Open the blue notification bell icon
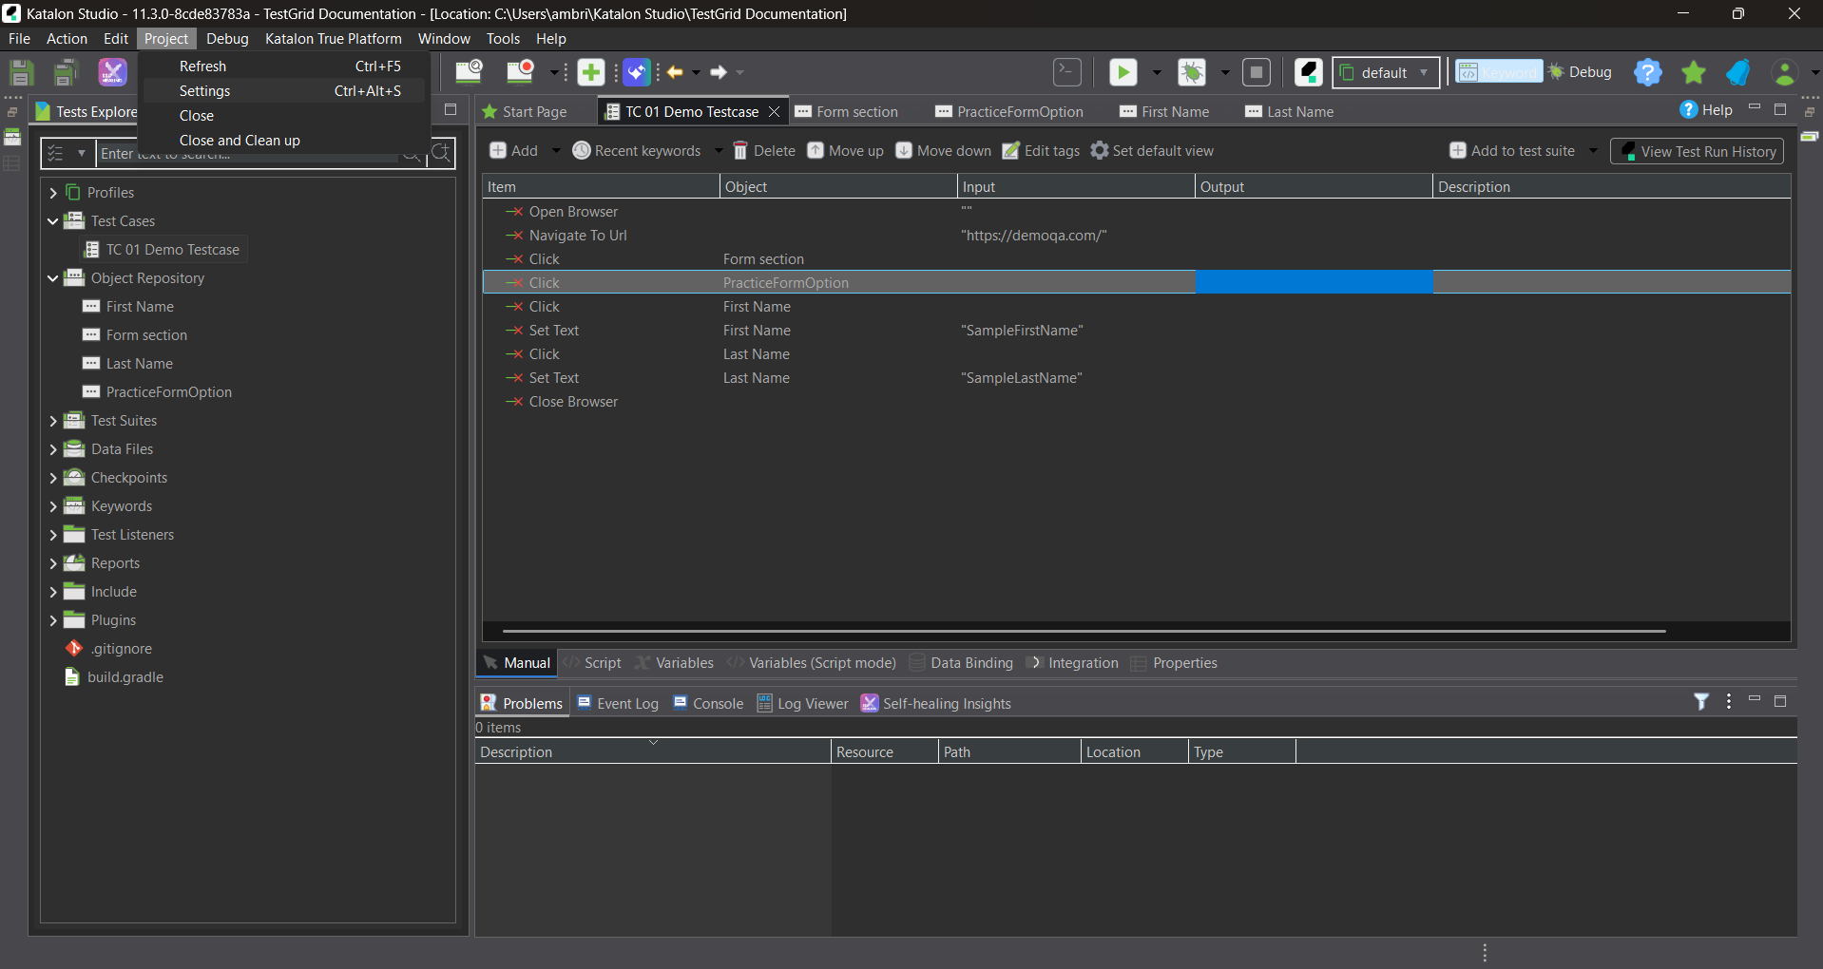Viewport: 1823px width, 969px height. 1738,72
